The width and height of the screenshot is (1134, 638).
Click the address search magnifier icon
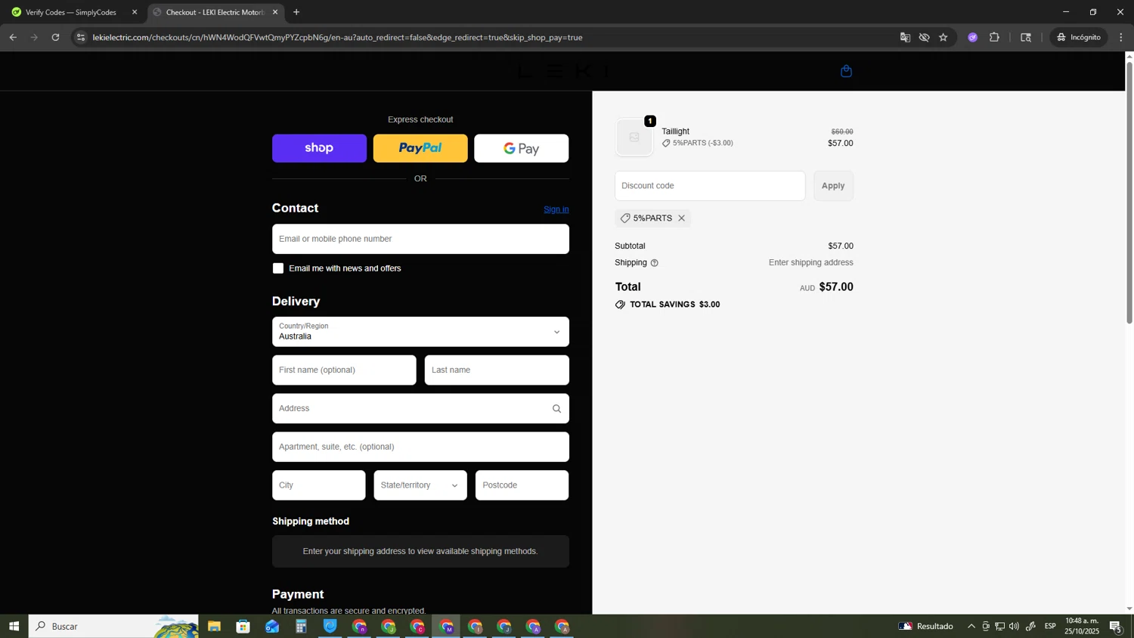click(556, 409)
